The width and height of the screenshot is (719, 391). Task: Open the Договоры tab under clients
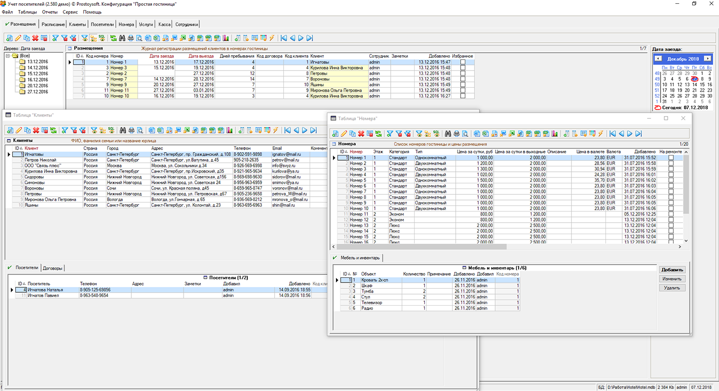[52, 268]
